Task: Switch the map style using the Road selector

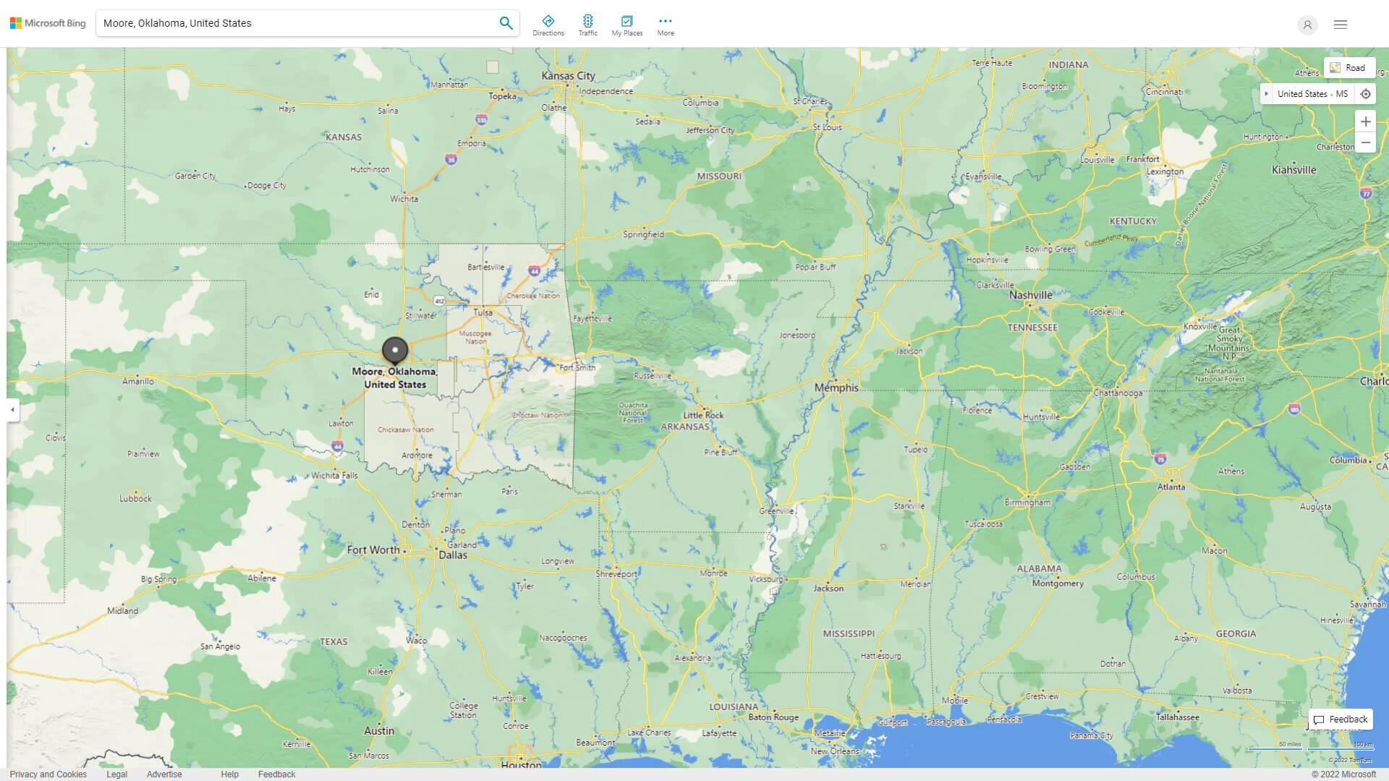Action: pyautogui.click(x=1350, y=67)
